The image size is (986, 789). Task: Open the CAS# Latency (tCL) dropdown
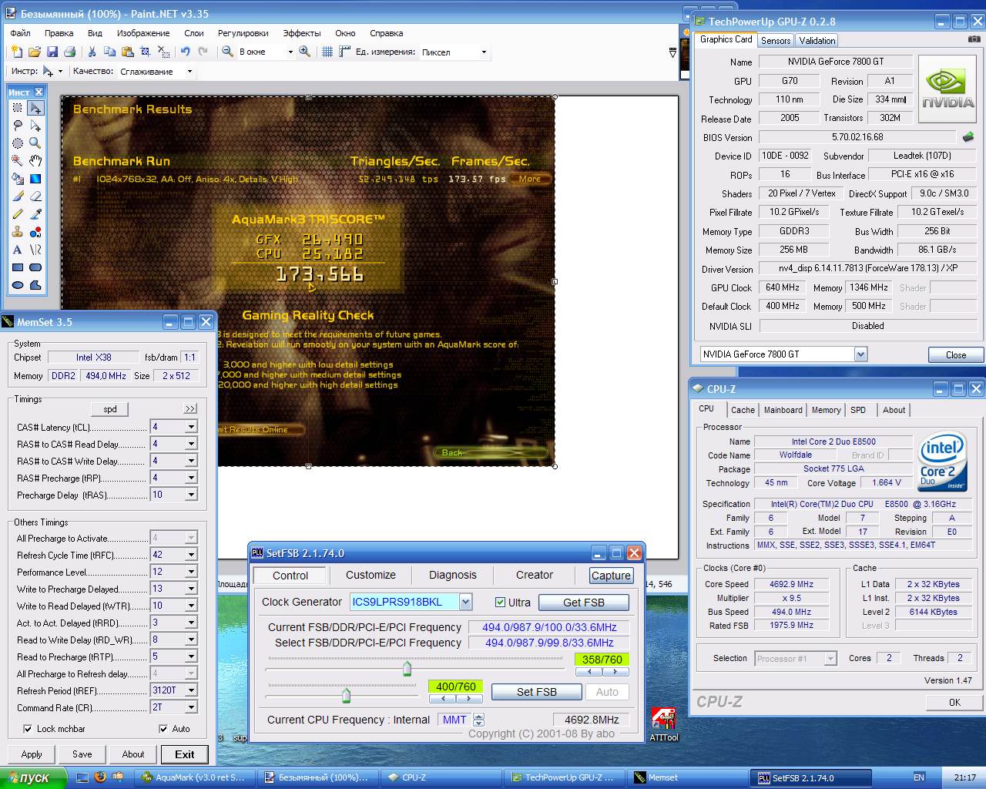[x=191, y=427]
